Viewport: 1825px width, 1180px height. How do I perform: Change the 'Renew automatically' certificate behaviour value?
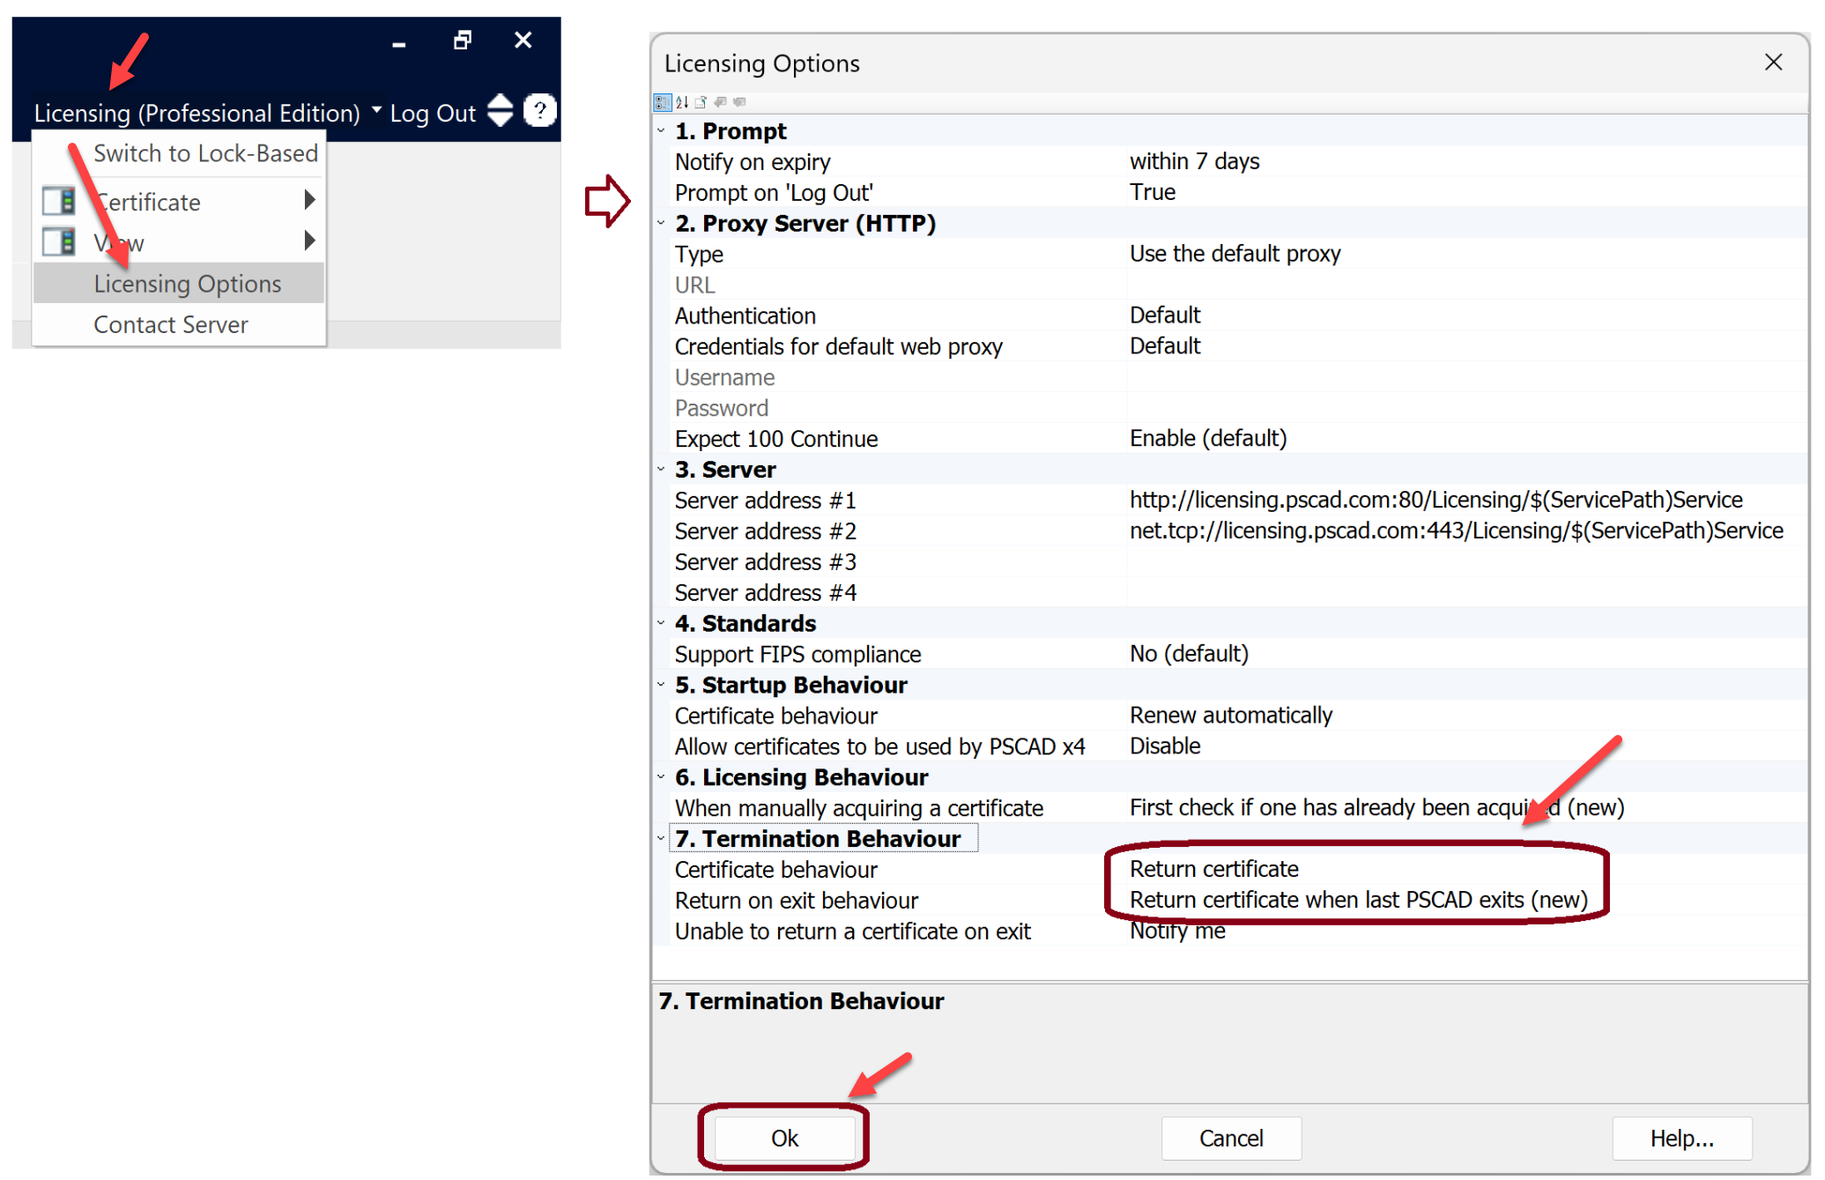point(1466,716)
